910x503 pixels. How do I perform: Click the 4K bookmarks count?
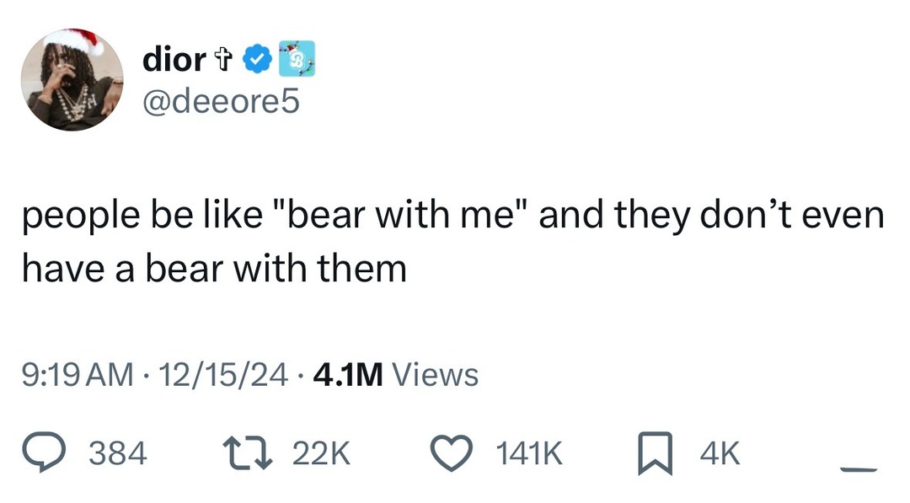point(719,455)
